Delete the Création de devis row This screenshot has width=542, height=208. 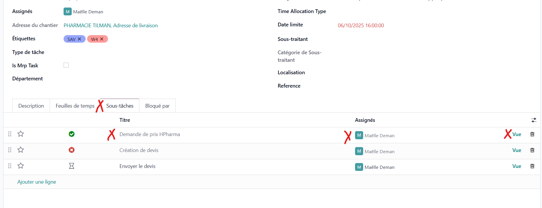532,150
